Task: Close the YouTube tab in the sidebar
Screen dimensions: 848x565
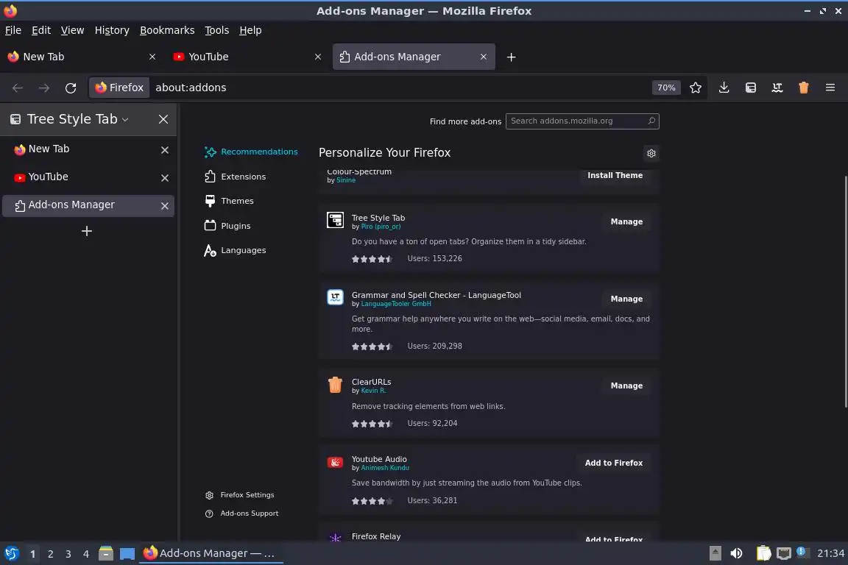Action: (x=165, y=178)
